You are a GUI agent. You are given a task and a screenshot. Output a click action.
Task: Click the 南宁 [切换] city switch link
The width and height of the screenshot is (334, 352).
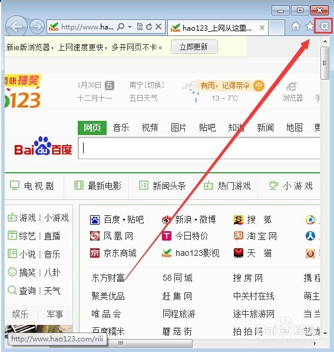(x=147, y=85)
